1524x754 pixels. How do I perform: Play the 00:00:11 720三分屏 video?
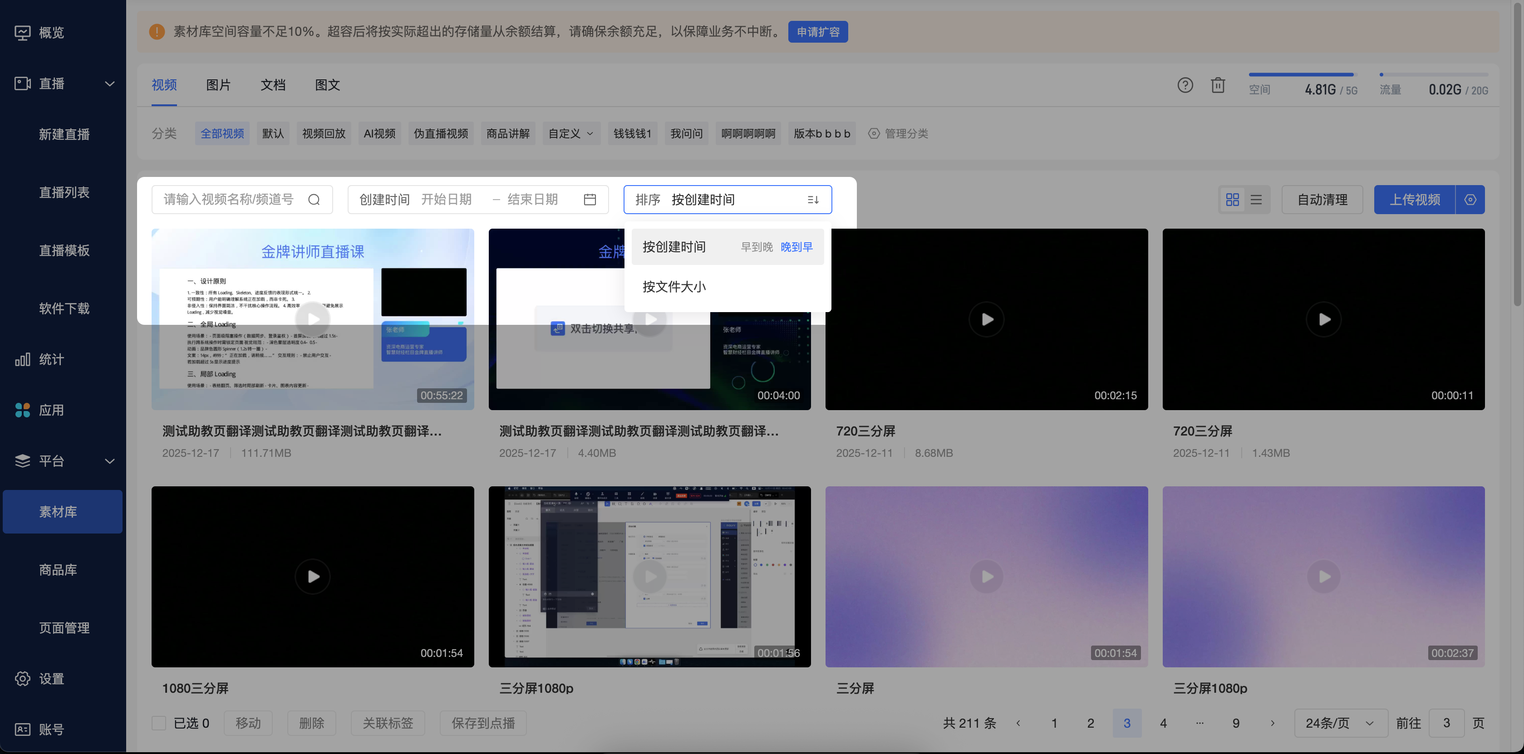[x=1324, y=319]
